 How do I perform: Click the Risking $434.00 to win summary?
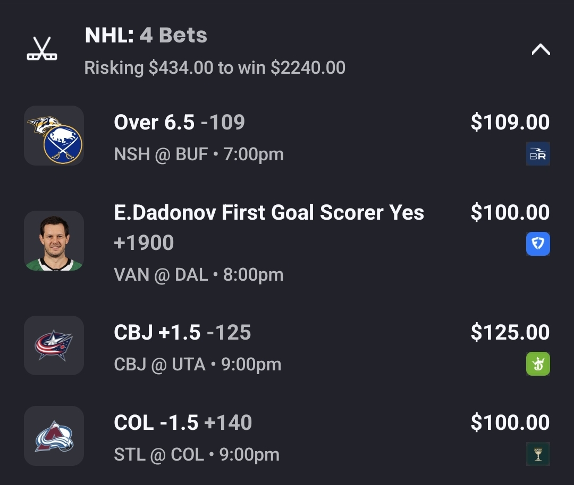pyautogui.click(x=215, y=68)
